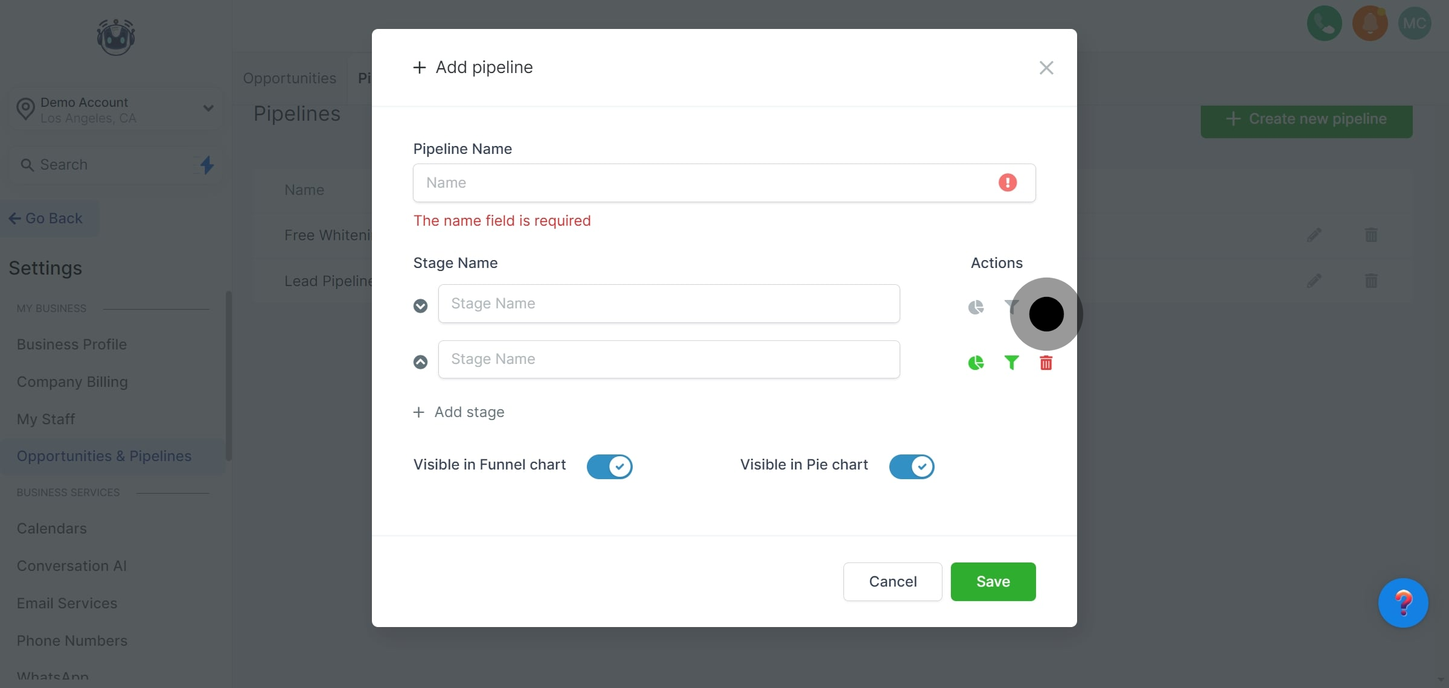Open Business Profile settings menu item
1449x688 pixels.
(x=72, y=345)
